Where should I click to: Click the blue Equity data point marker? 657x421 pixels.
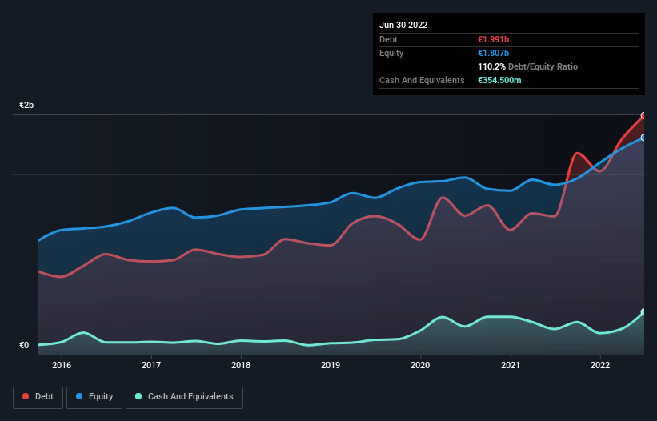point(643,138)
